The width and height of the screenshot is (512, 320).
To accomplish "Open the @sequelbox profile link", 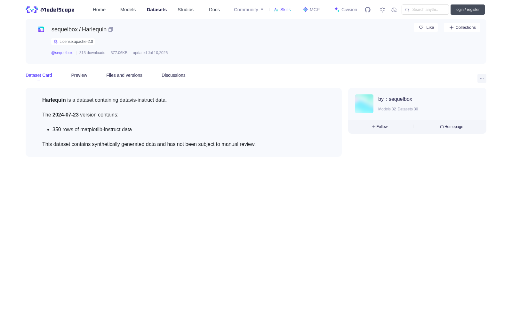I will 62,53.
